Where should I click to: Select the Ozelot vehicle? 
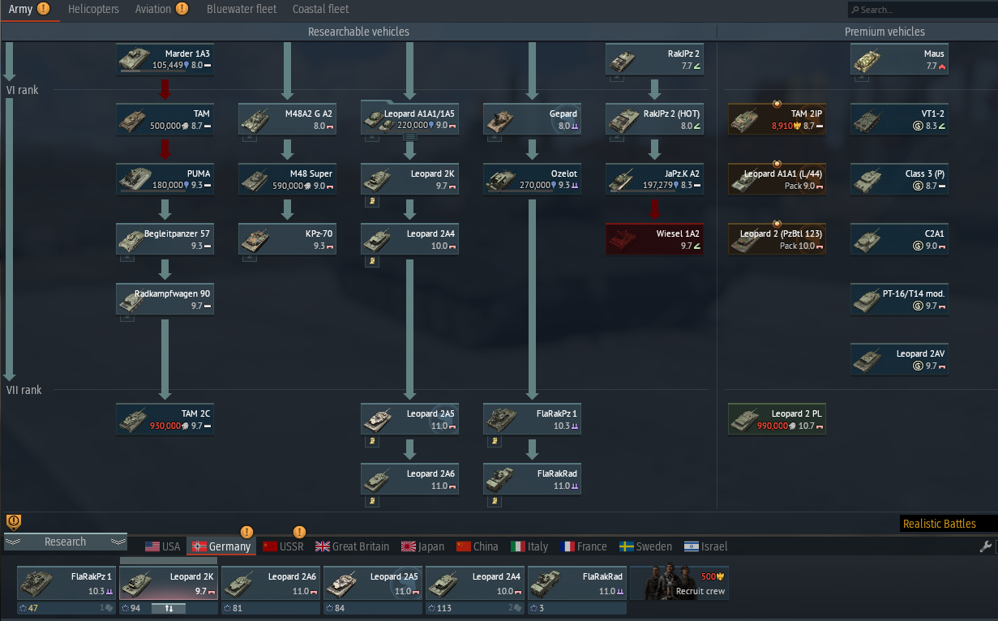pos(533,180)
